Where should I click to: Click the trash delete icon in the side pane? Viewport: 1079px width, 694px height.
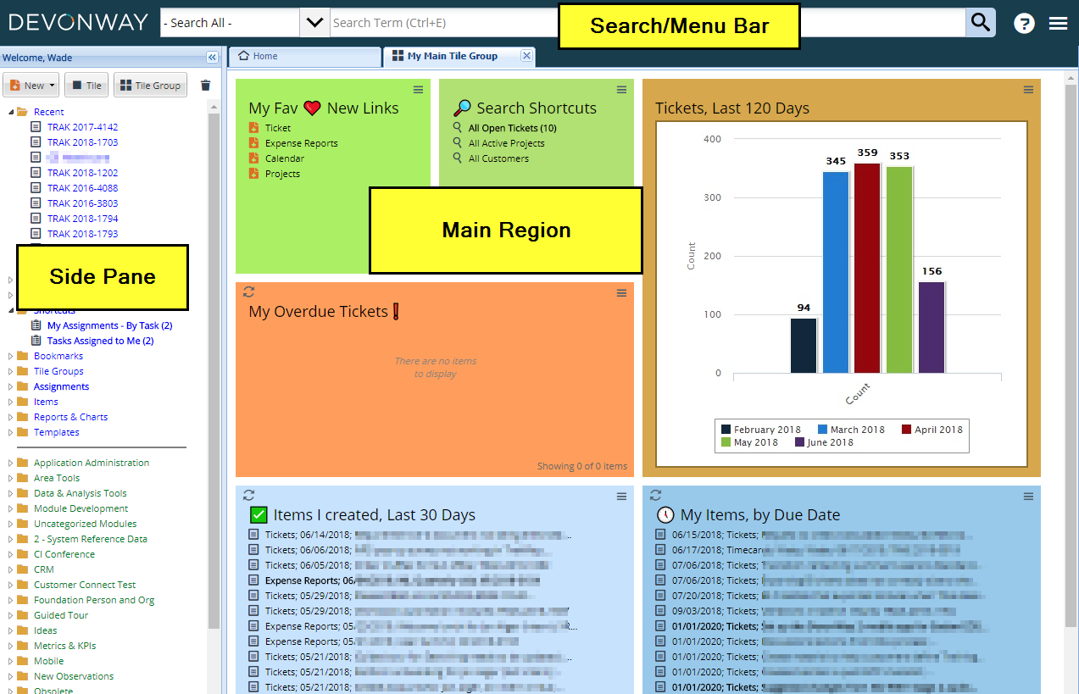[x=205, y=86]
